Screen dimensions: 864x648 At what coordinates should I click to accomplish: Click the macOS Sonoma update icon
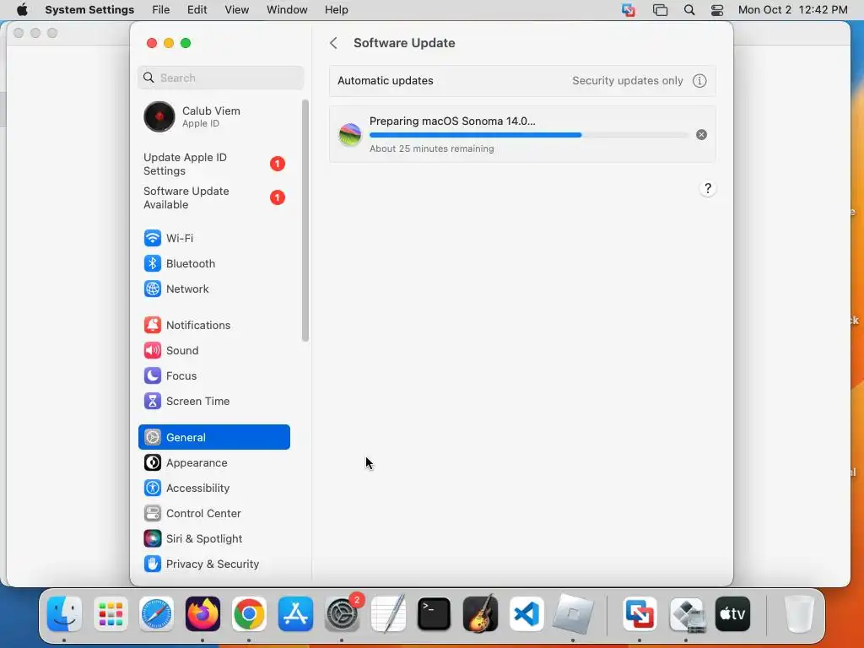tap(350, 134)
